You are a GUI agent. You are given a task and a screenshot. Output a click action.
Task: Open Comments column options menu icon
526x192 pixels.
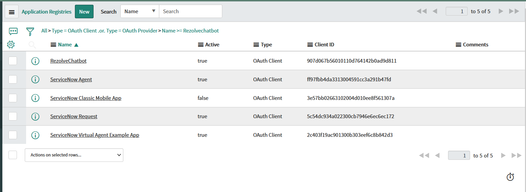459,45
